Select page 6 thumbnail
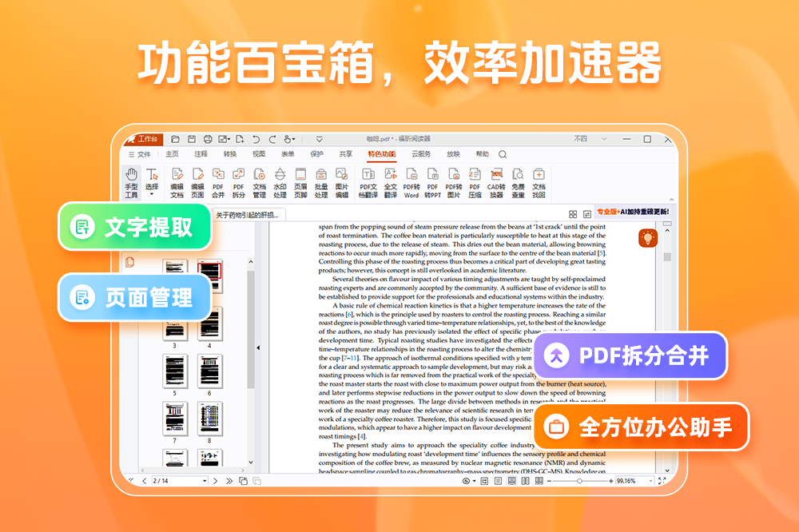 [x=209, y=371]
